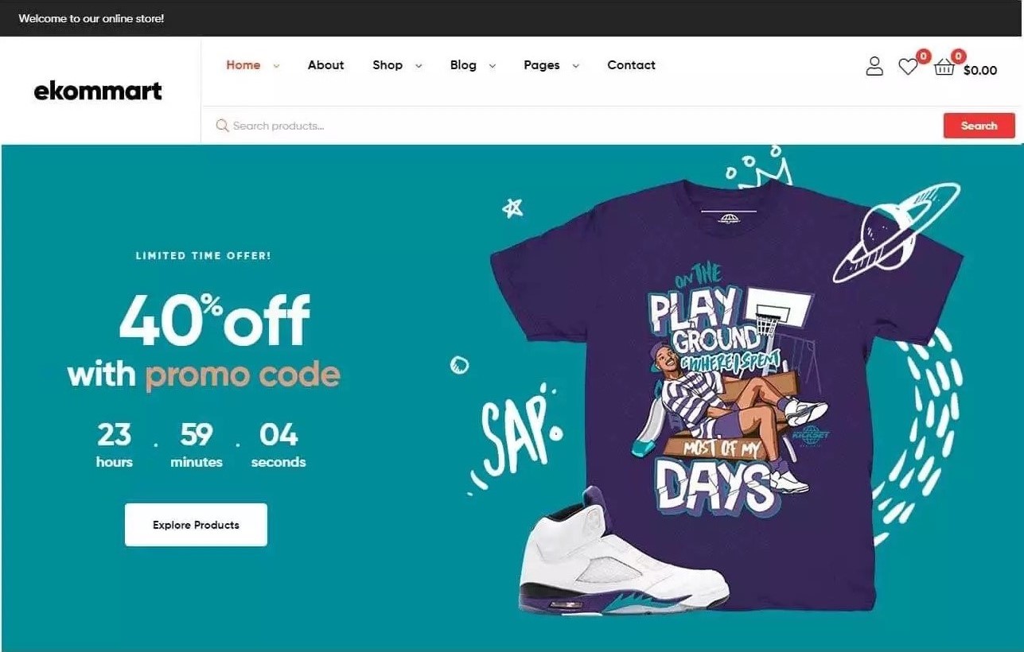Viewport: 1024px width, 652px height.
Task: Click the ekommart logo
Action: point(98,91)
